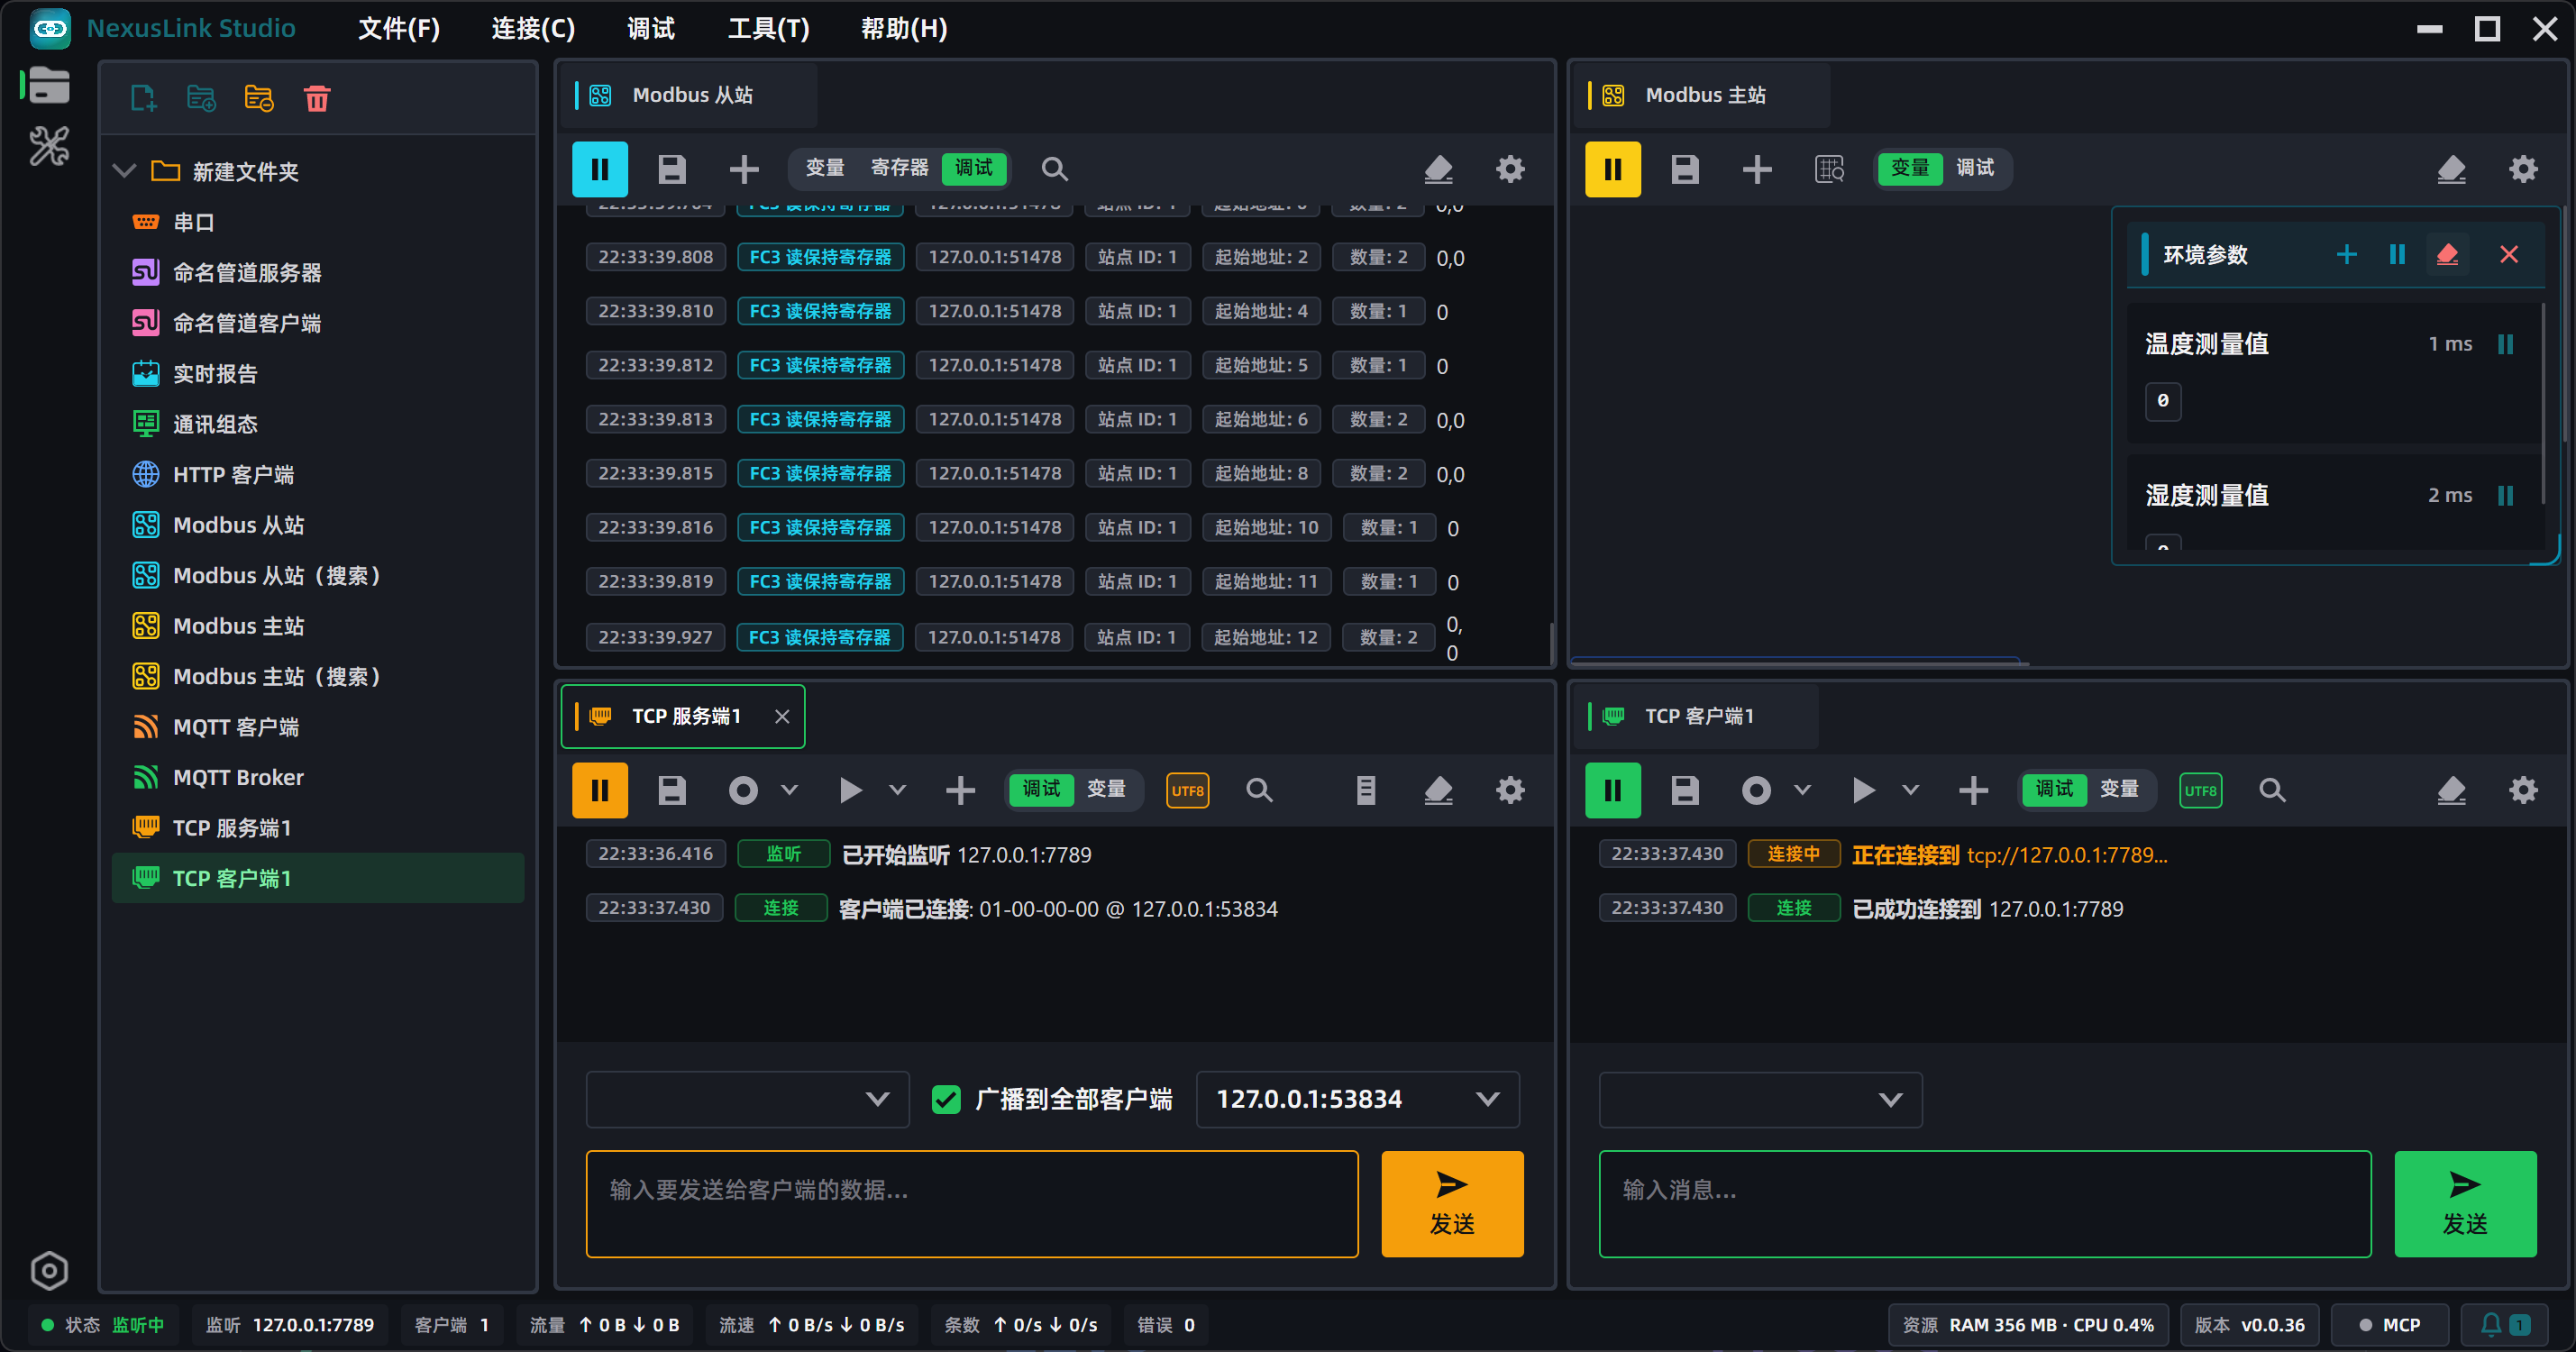Open notifications bell in status bar
This screenshot has width=2576, height=1352.
(x=2505, y=1324)
